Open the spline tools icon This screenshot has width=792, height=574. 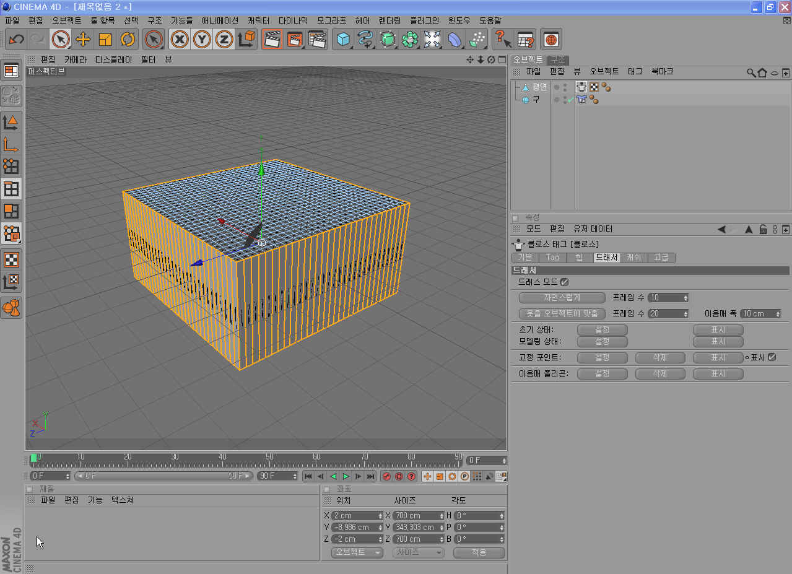365,40
